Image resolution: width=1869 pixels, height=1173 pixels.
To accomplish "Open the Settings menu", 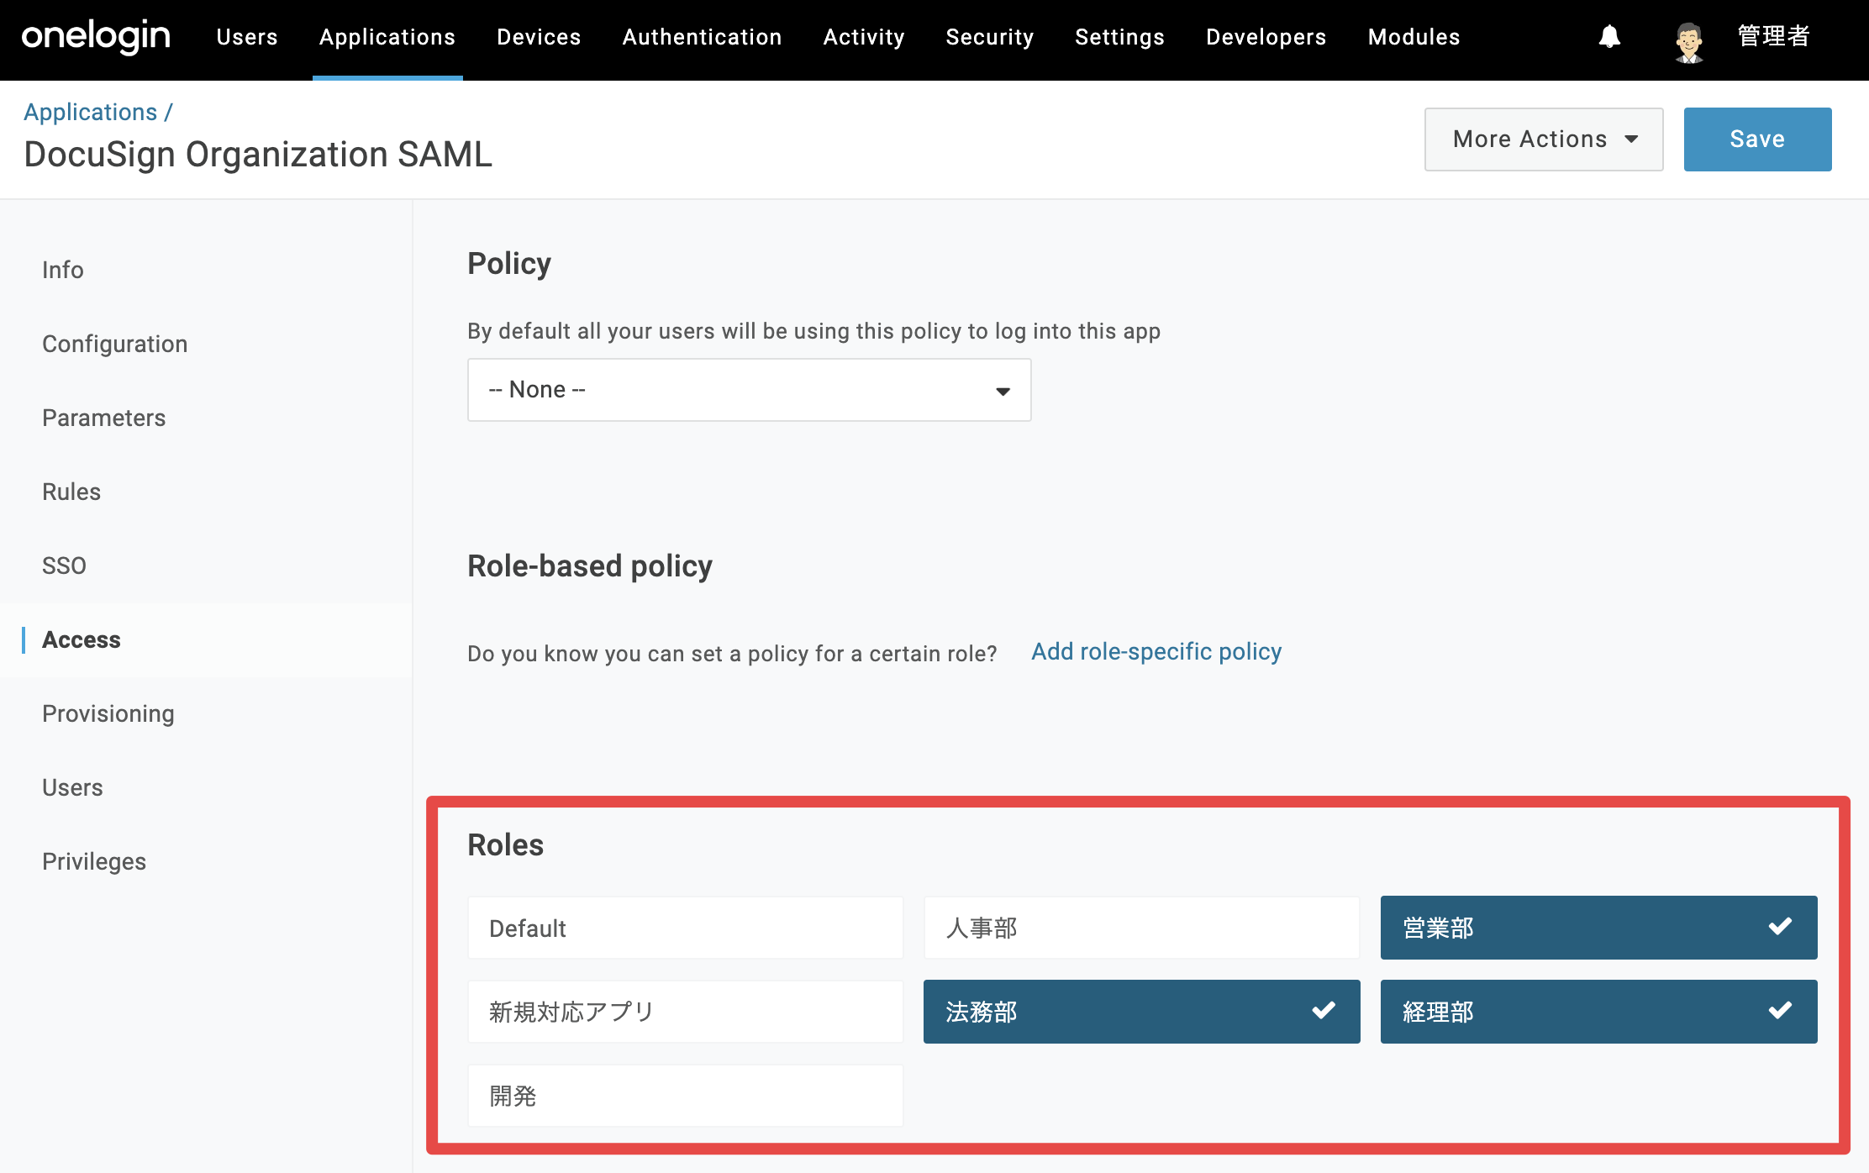I will point(1119,37).
